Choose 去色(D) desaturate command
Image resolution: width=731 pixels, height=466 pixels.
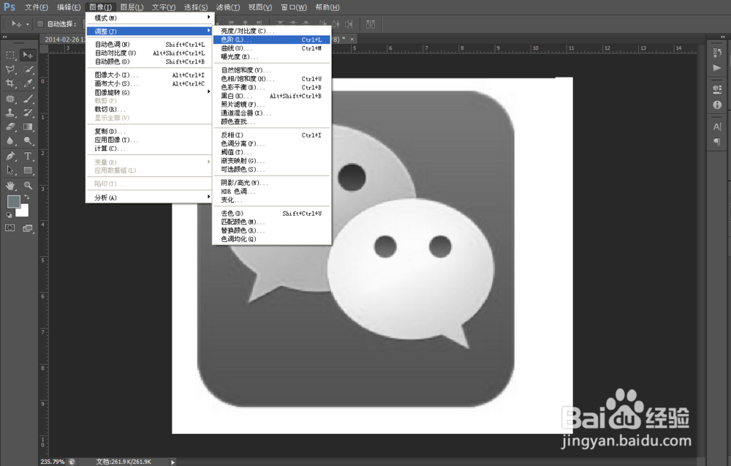pyautogui.click(x=271, y=213)
